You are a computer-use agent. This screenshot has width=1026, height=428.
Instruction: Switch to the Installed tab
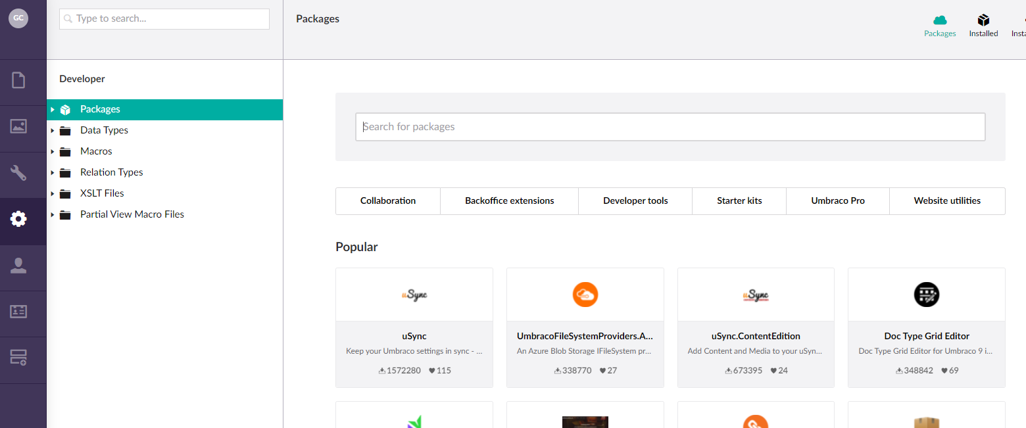point(983,26)
